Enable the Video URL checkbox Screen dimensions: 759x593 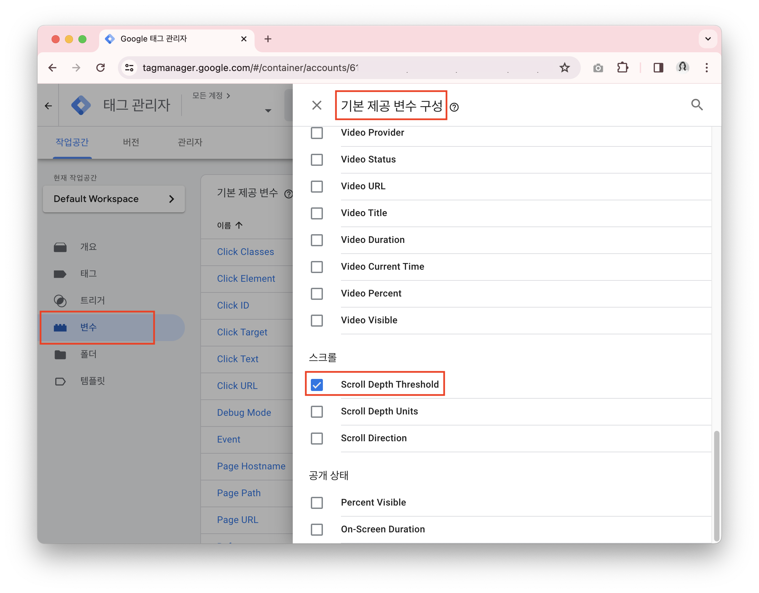tap(317, 186)
